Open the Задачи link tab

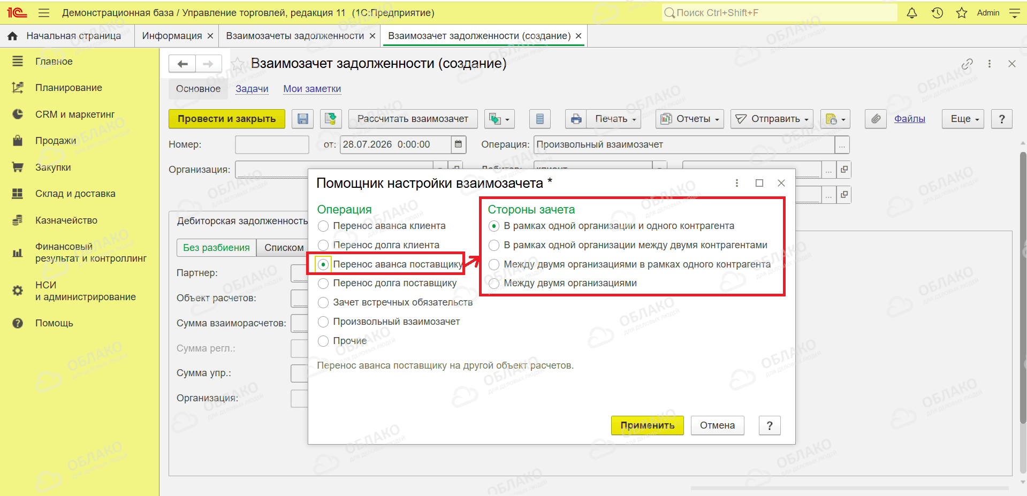(x=252, y=89)
